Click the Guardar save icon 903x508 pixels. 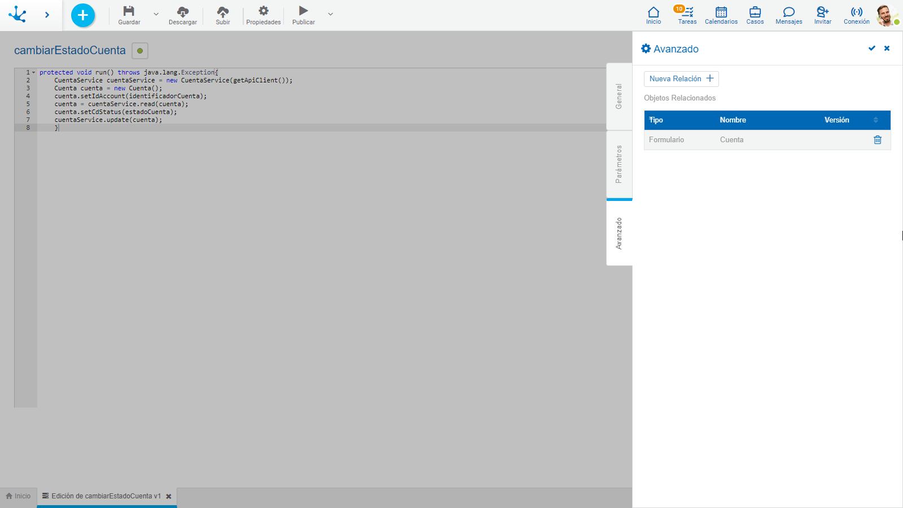tap(129, 11)
